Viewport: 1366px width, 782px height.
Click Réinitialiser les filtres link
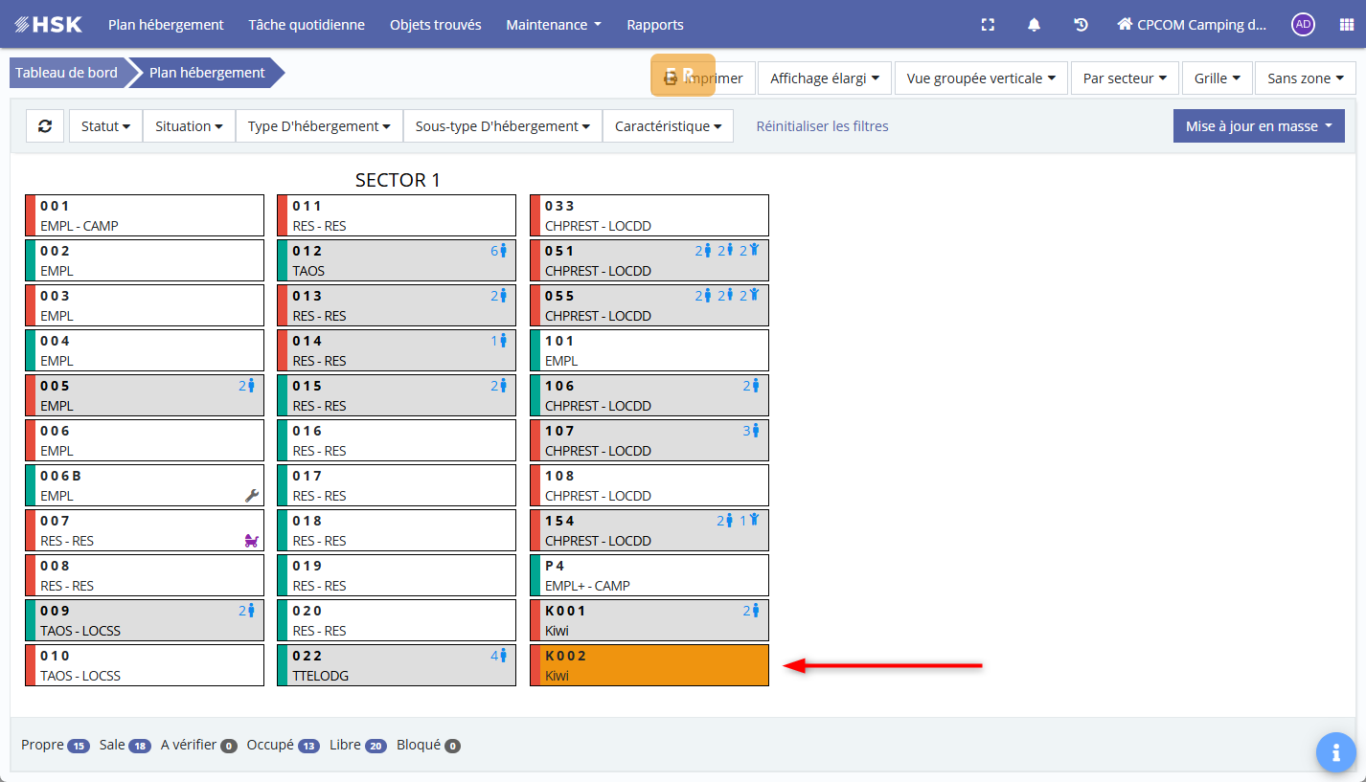[822, 126]
